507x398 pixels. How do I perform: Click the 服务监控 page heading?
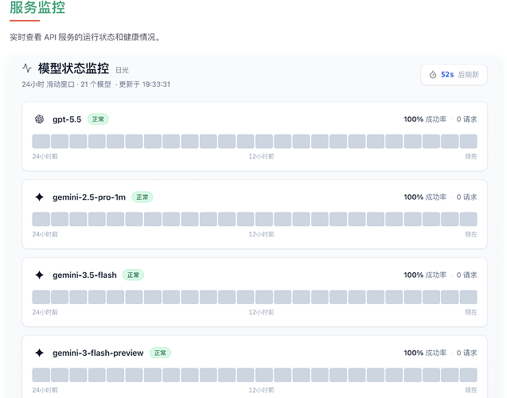[x=37, y=7]
